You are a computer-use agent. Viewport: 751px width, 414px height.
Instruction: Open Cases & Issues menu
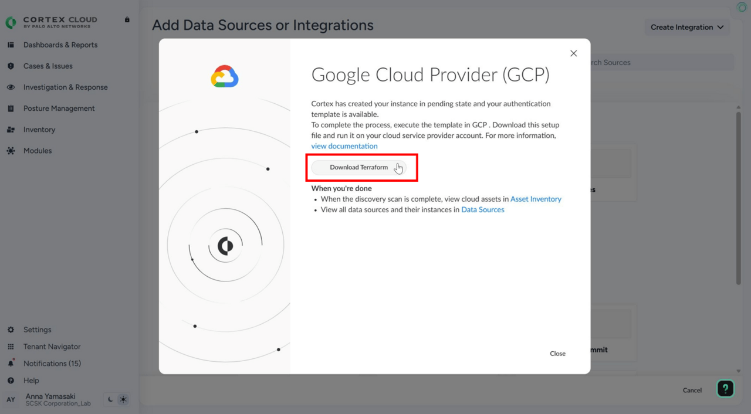coord(48,66)
